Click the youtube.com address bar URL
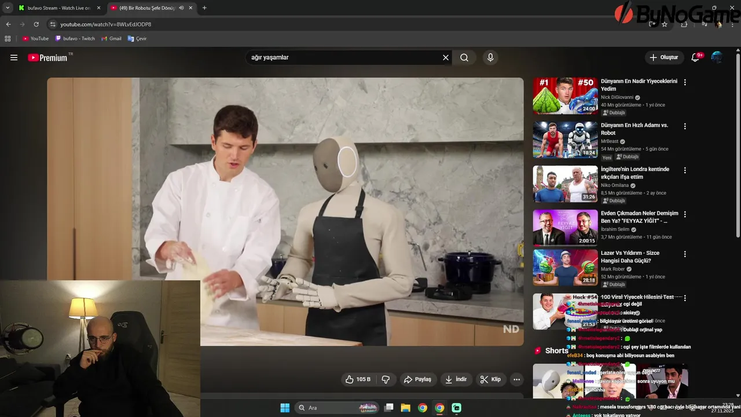This screenshot has height=417, width=741. tap(106, 24)
